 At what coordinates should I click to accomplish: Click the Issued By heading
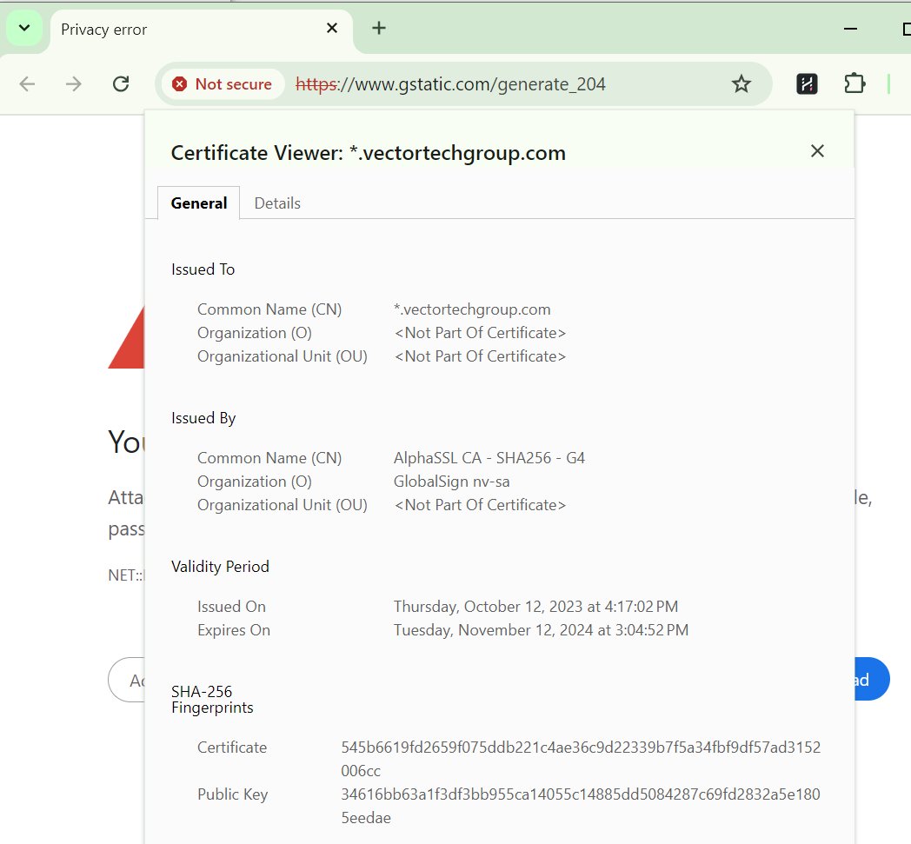point(203,418)
